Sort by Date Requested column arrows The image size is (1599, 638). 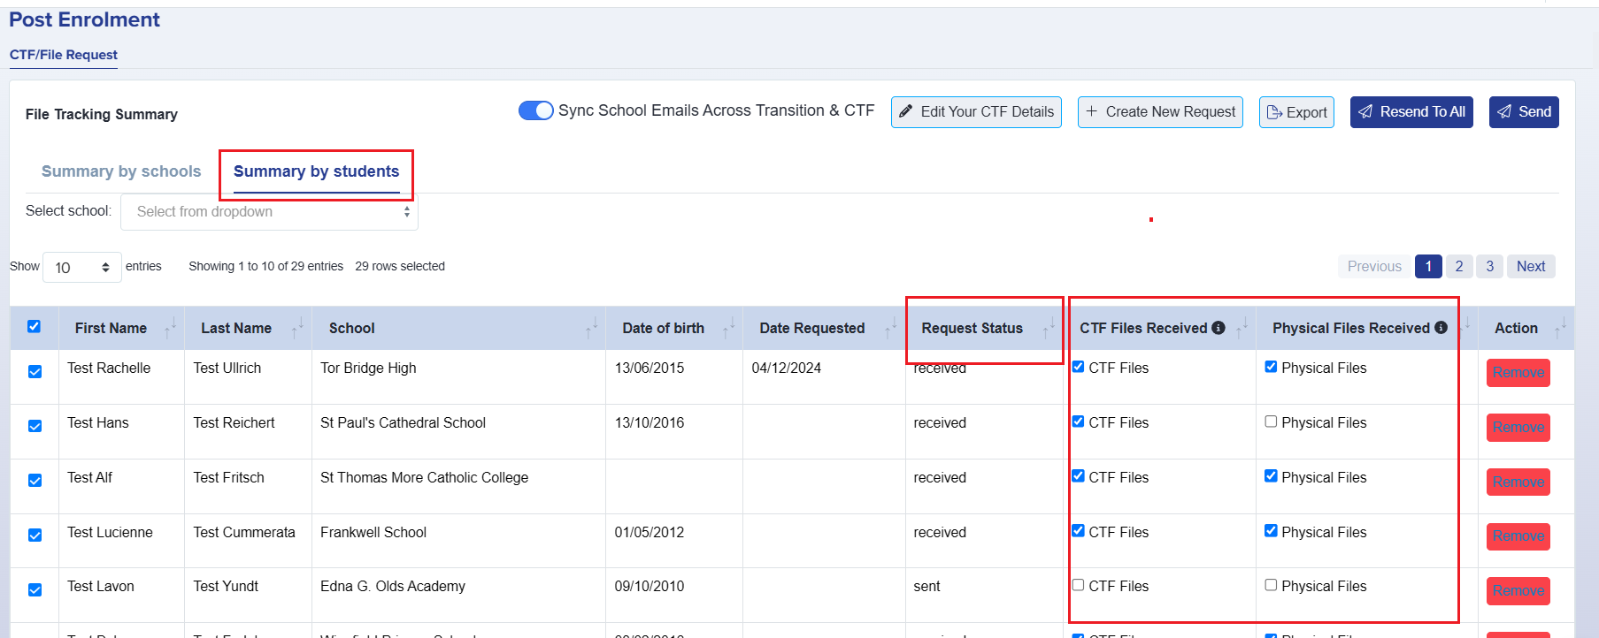tap(890, 328)
